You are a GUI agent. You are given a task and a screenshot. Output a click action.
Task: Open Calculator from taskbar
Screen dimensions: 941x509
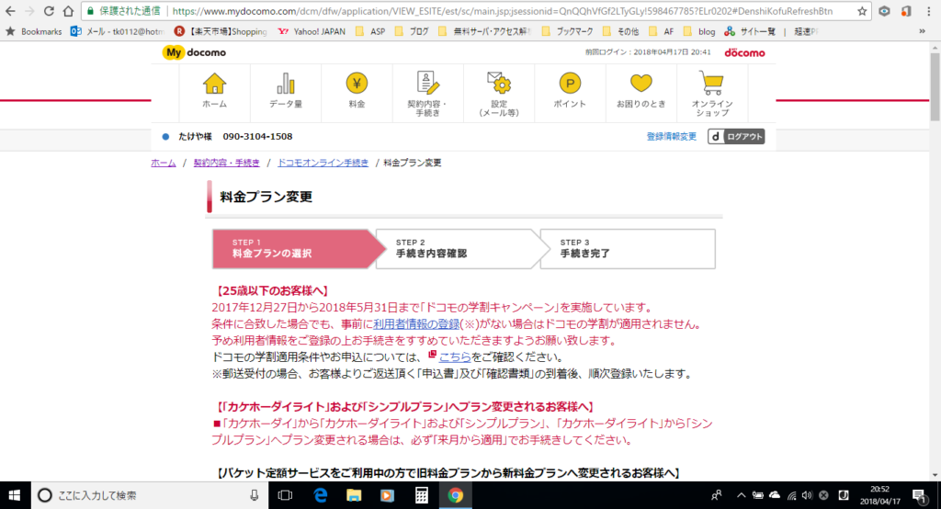click(421, 495)
